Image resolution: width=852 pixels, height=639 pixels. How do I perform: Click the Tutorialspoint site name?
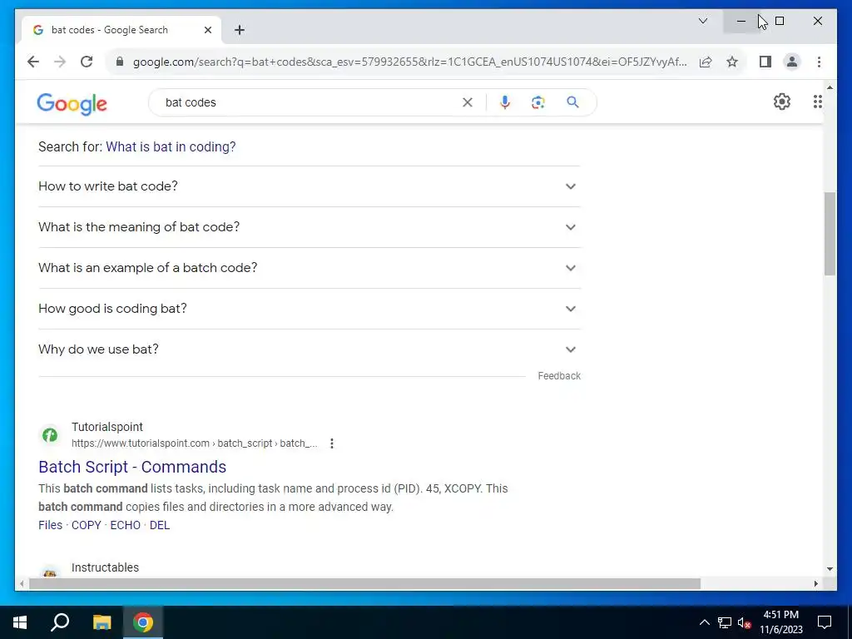(x=107, y=427)
